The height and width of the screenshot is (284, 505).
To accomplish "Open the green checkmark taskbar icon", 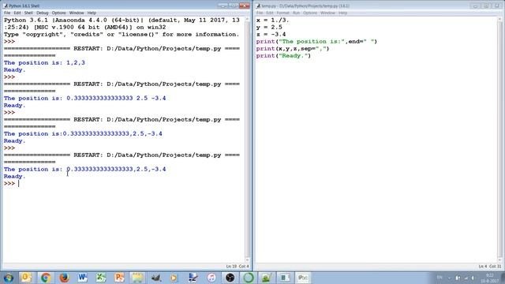I will click(267, 278).
